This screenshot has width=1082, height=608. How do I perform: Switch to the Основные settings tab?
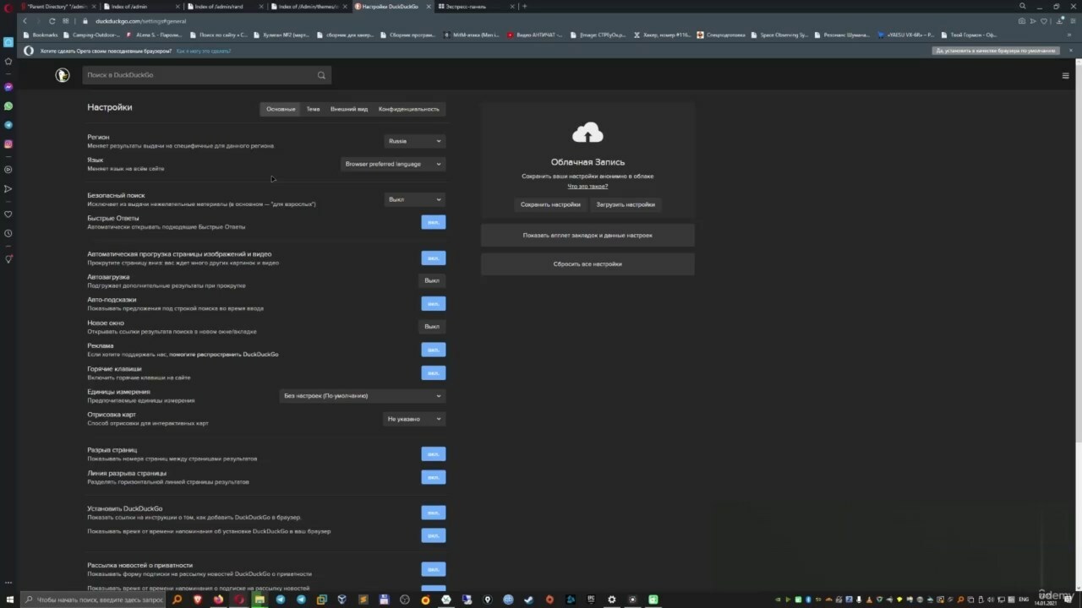click(x=281, y=109)
